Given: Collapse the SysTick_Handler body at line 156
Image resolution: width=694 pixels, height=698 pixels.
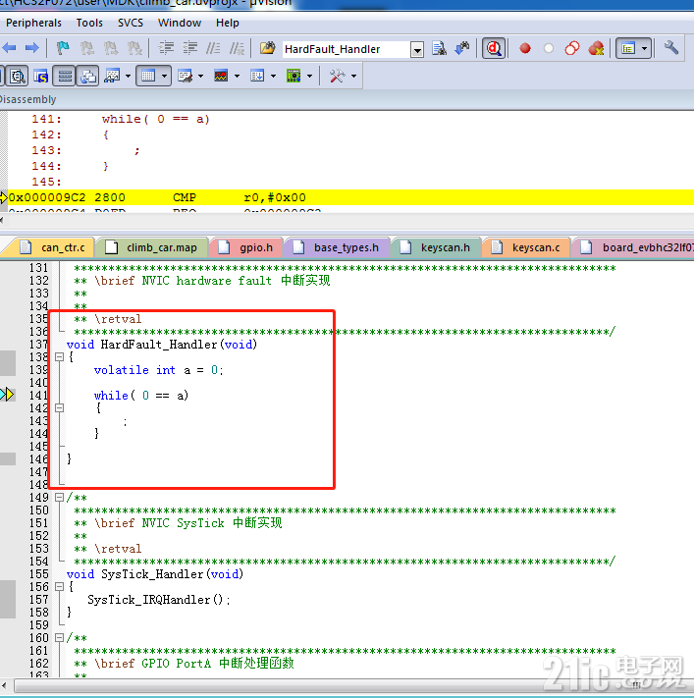Looking at the screenshot, I should pyautogui.click(x=59, y=587).
